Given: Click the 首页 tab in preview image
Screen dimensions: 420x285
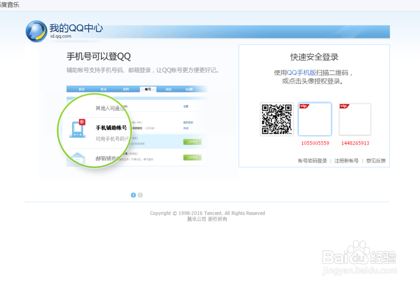Looking at the screenshot, I should pos(82,89).
